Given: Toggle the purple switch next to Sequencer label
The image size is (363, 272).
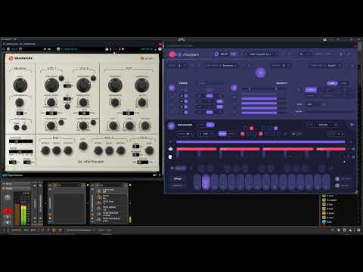Looking at the screenshot, I should coord(209,125).
